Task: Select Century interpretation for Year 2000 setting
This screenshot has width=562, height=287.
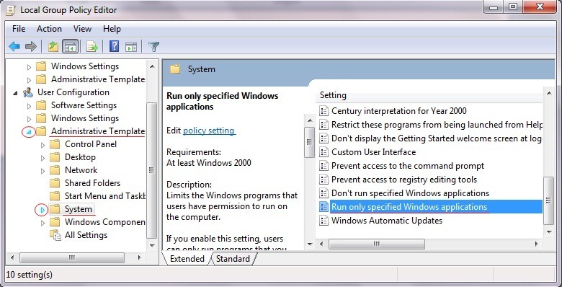Action: point(399,111)
